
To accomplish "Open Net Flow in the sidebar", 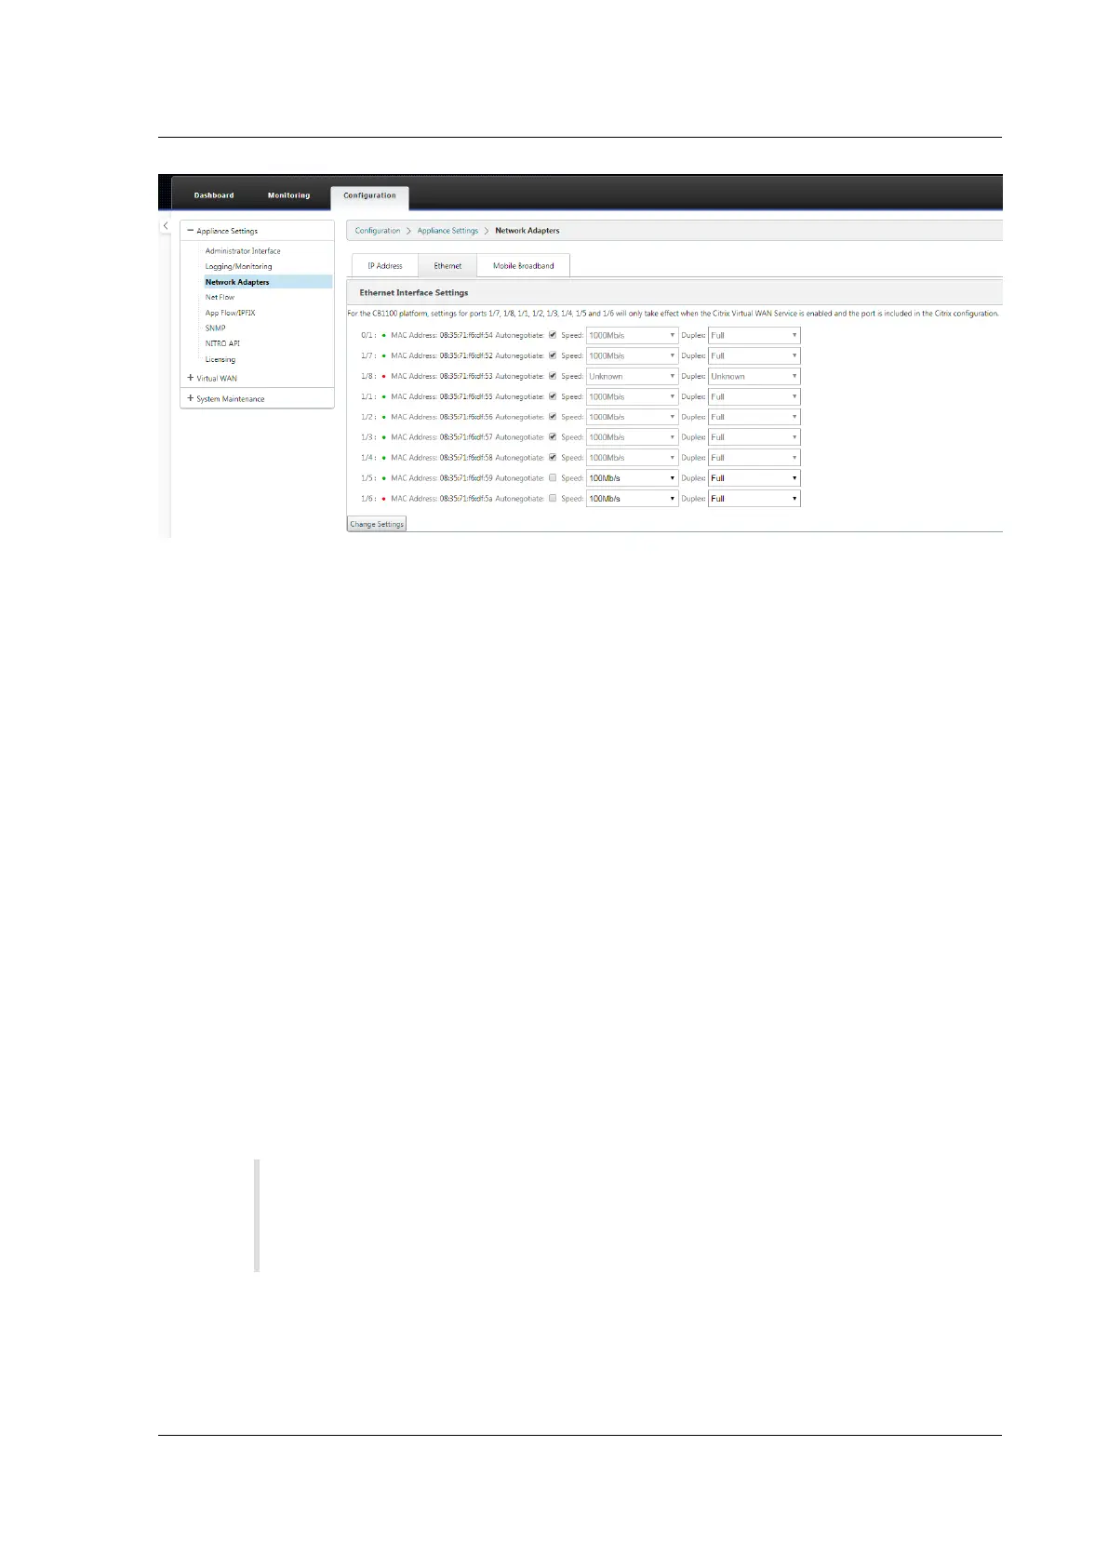I will [x=220, y=298].
